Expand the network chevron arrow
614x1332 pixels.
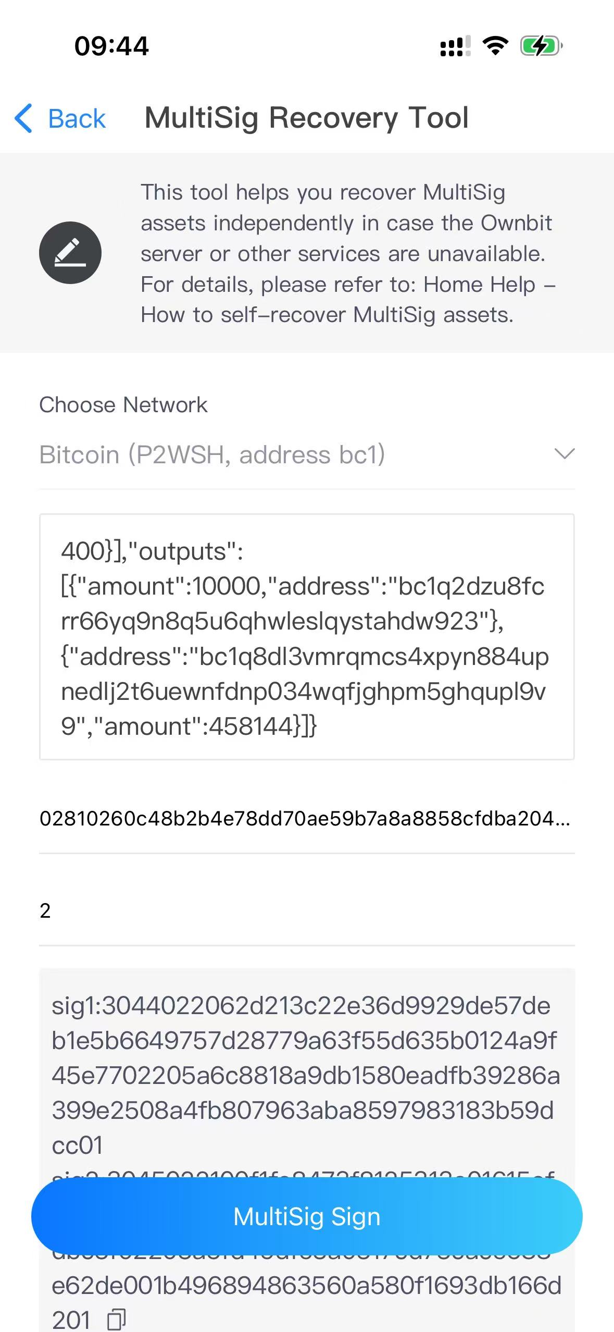565,454
